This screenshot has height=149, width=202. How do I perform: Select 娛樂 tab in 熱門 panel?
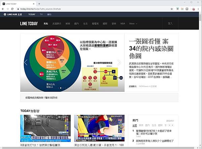[x=141, y=125]
